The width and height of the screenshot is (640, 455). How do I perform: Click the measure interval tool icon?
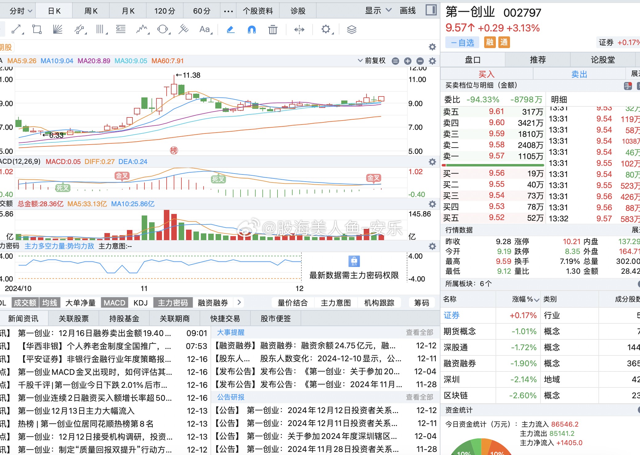[299, 30]
